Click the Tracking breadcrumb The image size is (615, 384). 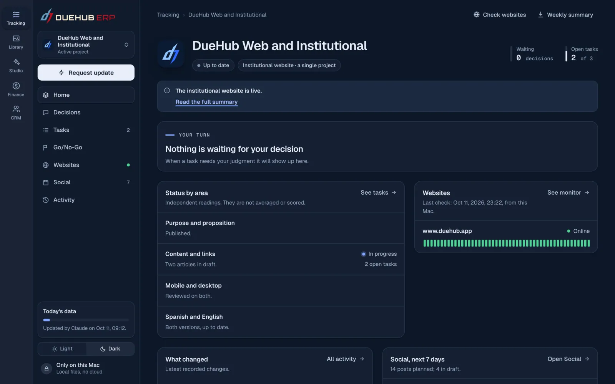[x=168, y=15]
